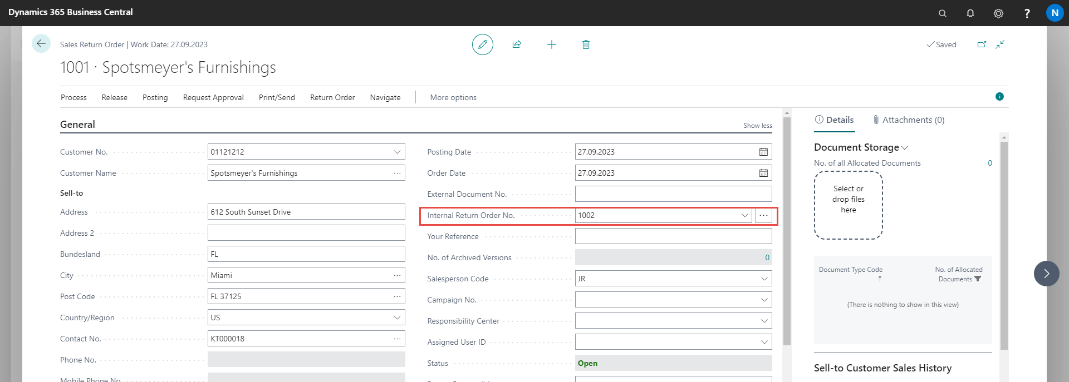Open Order Date calendar picker
This screenshot has width=1069, height=382.
click(763, 173)
